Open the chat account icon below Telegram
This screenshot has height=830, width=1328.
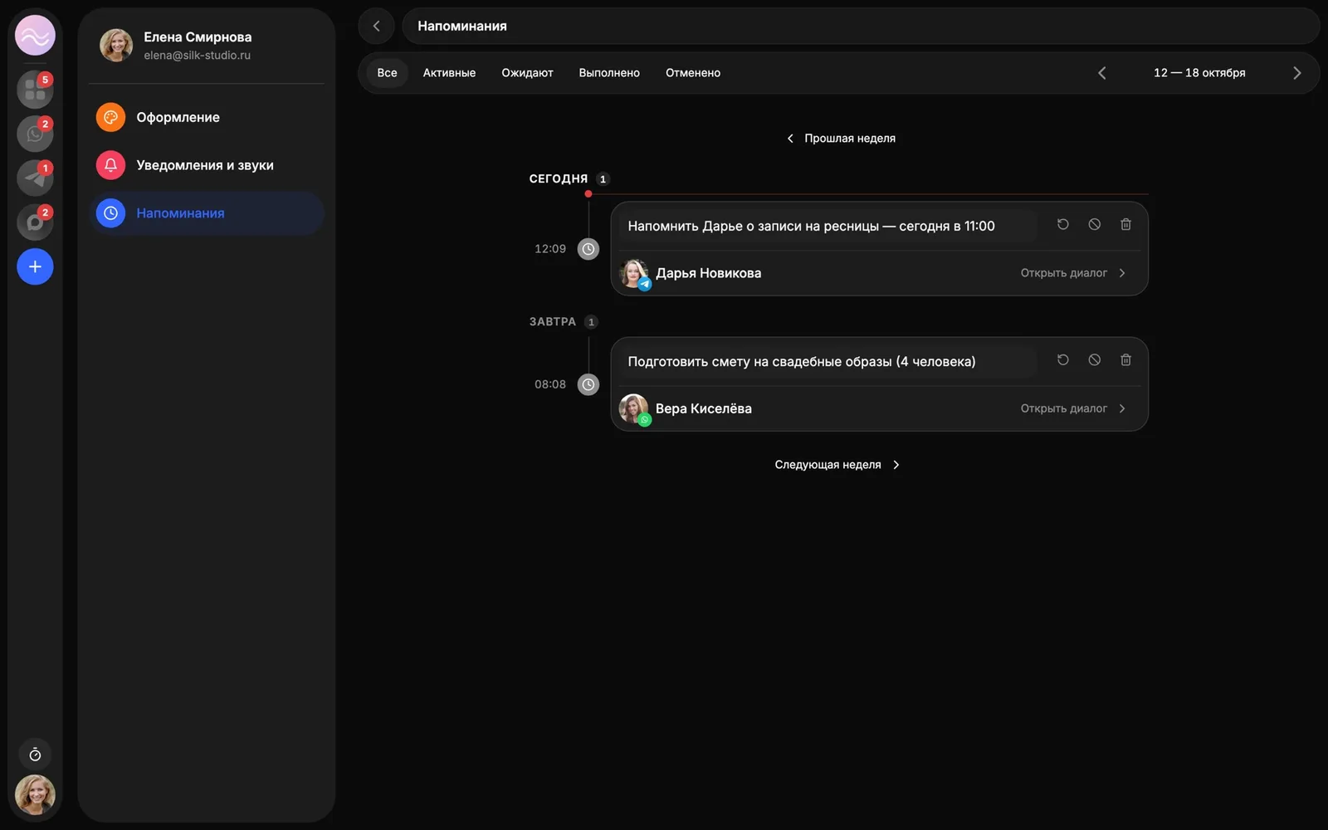tap(35, 222)
